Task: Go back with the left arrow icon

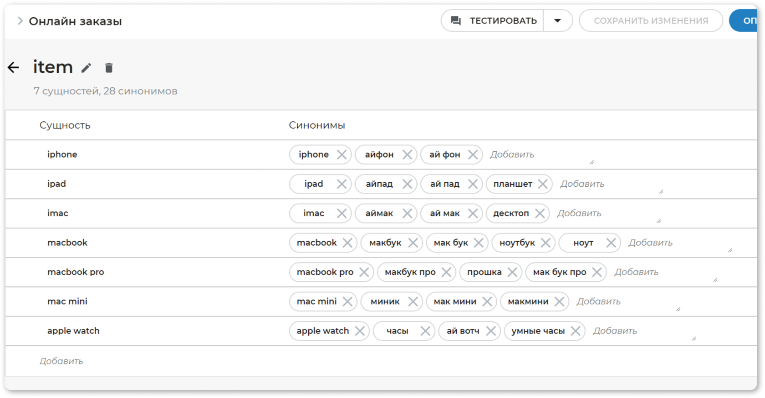Action: tap(13, 68)
